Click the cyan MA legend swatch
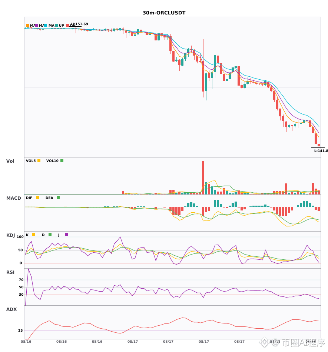328x352 pixels. [x=45, y=26]
